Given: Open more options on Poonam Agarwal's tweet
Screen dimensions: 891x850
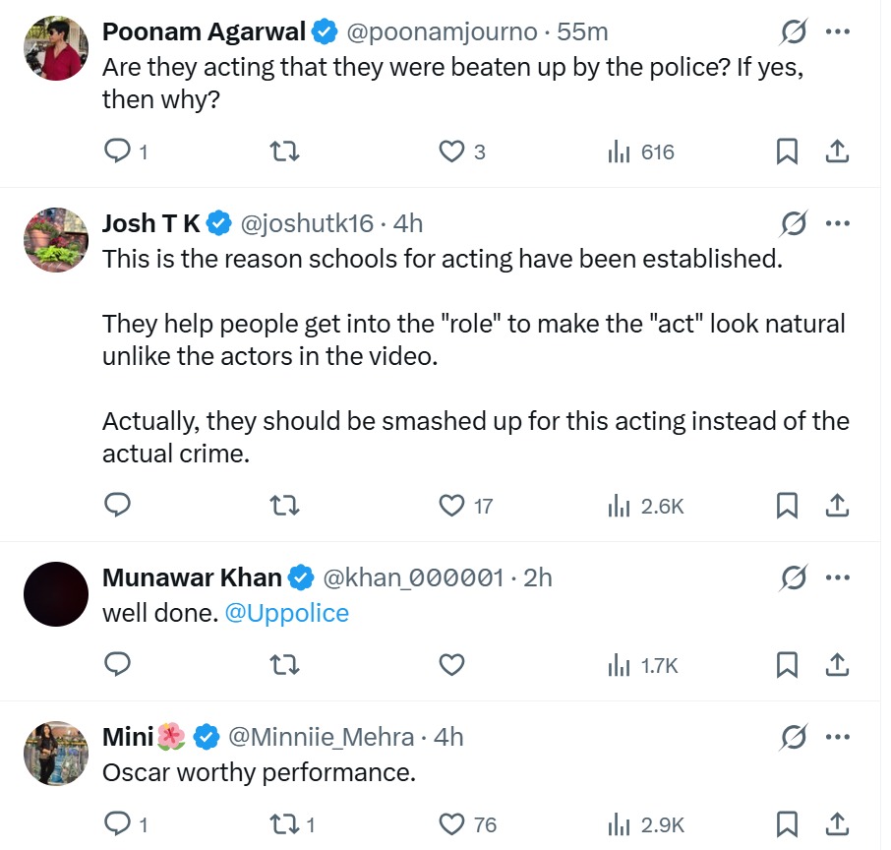Looking at the screenshot, I should [837, 32].
